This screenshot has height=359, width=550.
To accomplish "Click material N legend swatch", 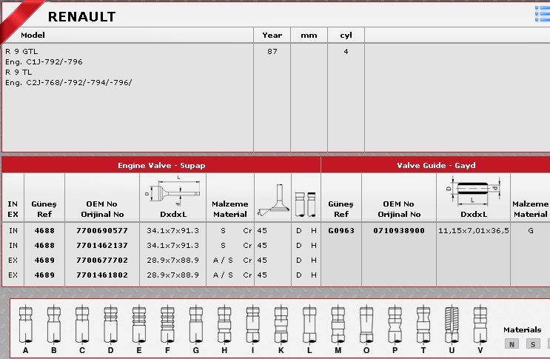I will 512,343.
